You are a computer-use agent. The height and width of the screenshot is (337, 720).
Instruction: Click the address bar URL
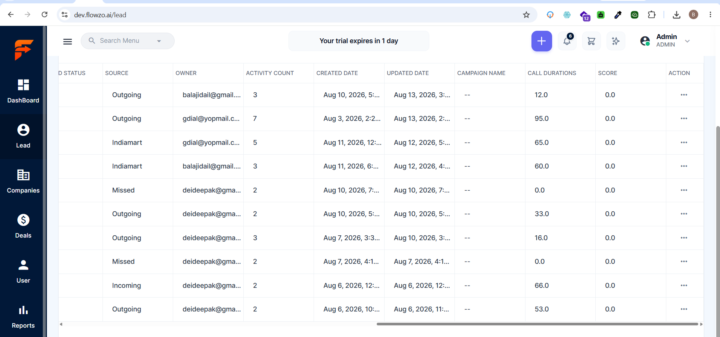[x=100, y=15]
